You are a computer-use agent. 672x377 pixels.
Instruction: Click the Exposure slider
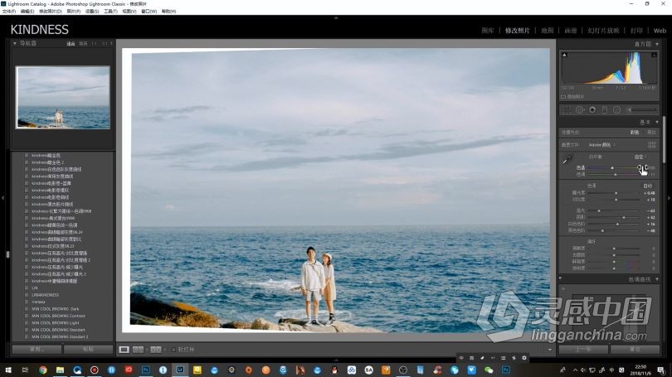click(616, 193)
